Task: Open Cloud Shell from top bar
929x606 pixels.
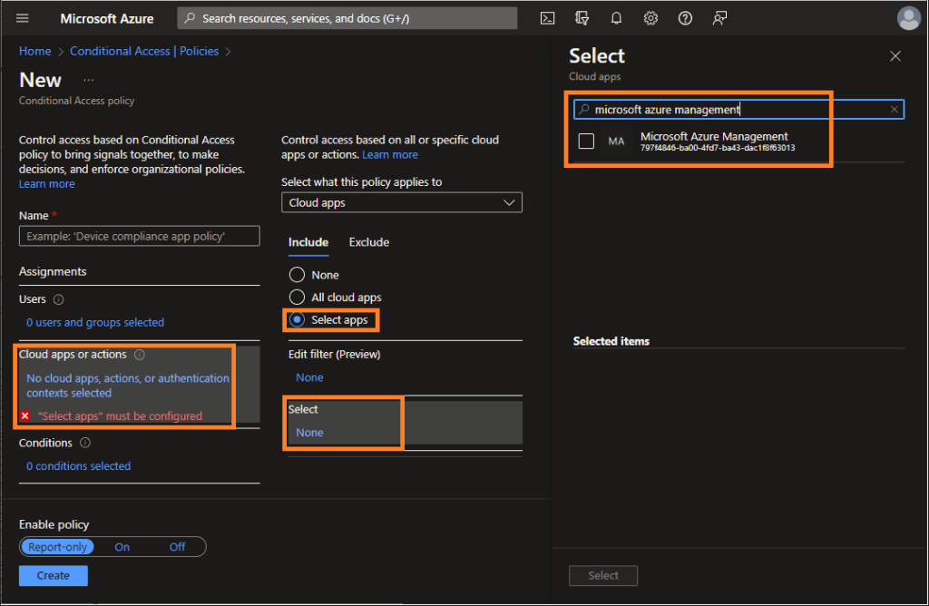Action: click(547, 18)
